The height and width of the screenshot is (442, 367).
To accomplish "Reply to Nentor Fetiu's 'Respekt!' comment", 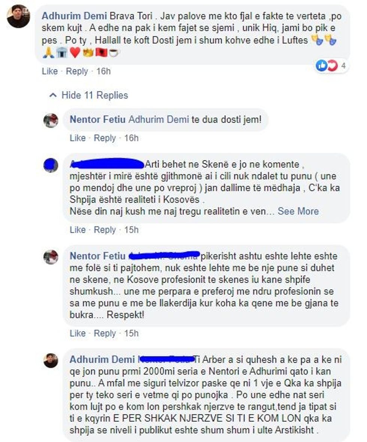I will point(104,333).
